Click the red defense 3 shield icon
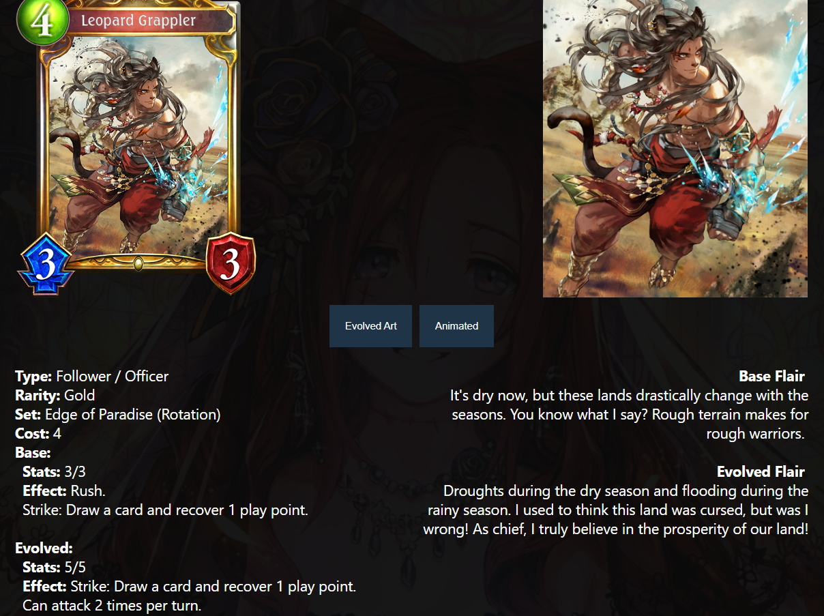 tap(231, 264)
